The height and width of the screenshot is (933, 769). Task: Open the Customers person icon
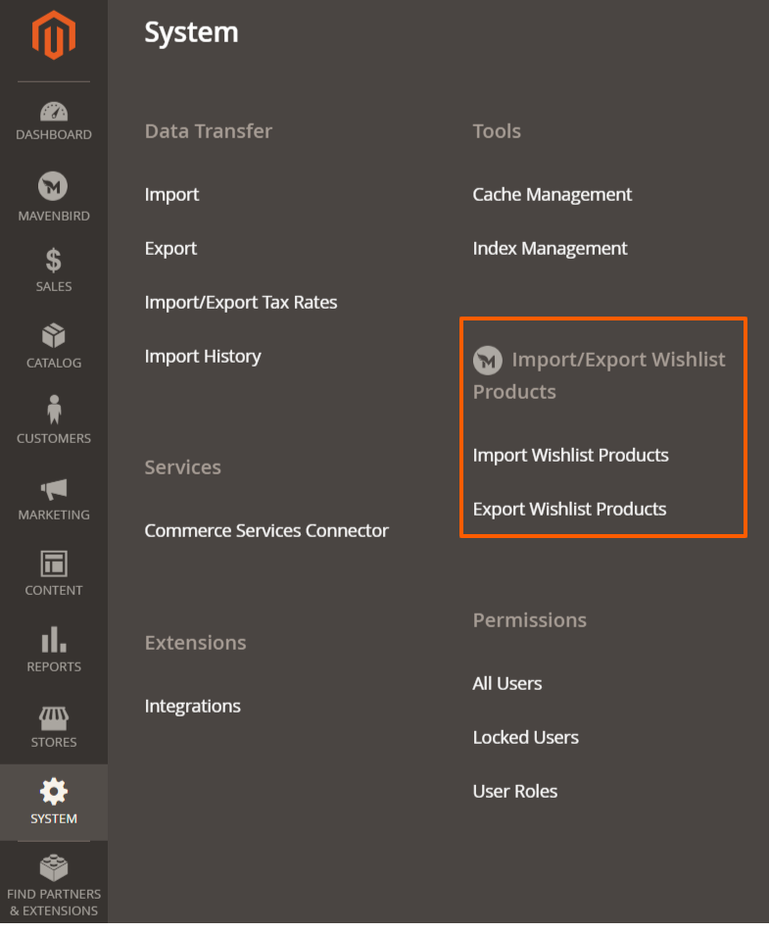(x=54, y=410)
